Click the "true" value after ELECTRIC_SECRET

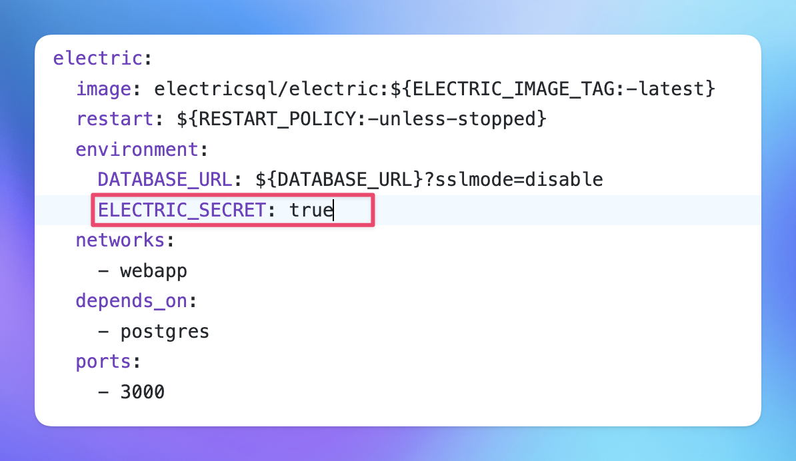point(311,211)
